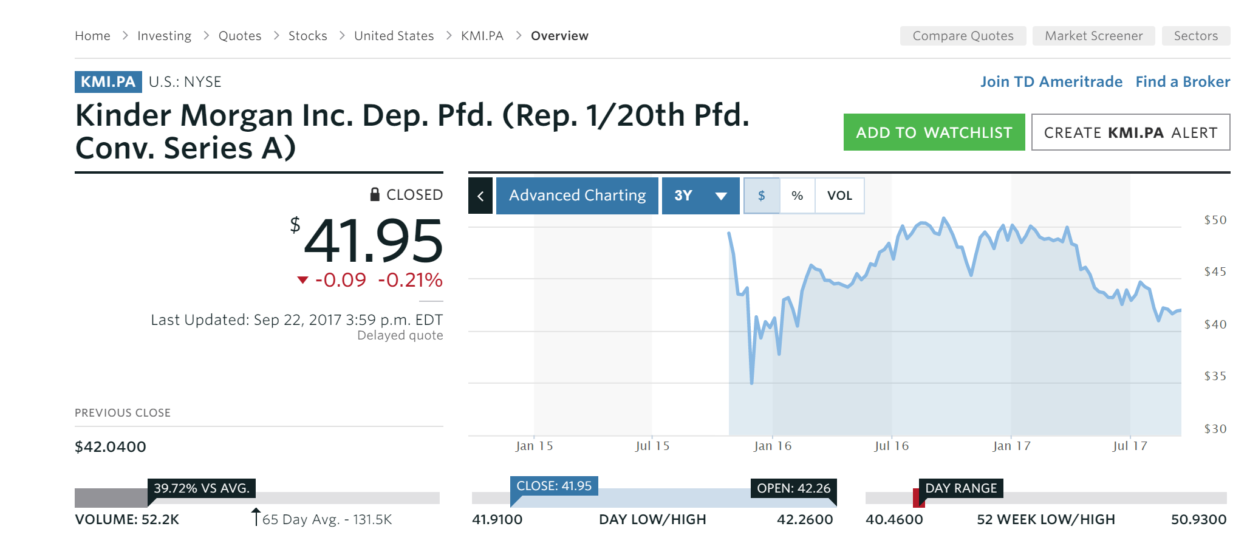Click the closed padlock icon

point(375,194)
